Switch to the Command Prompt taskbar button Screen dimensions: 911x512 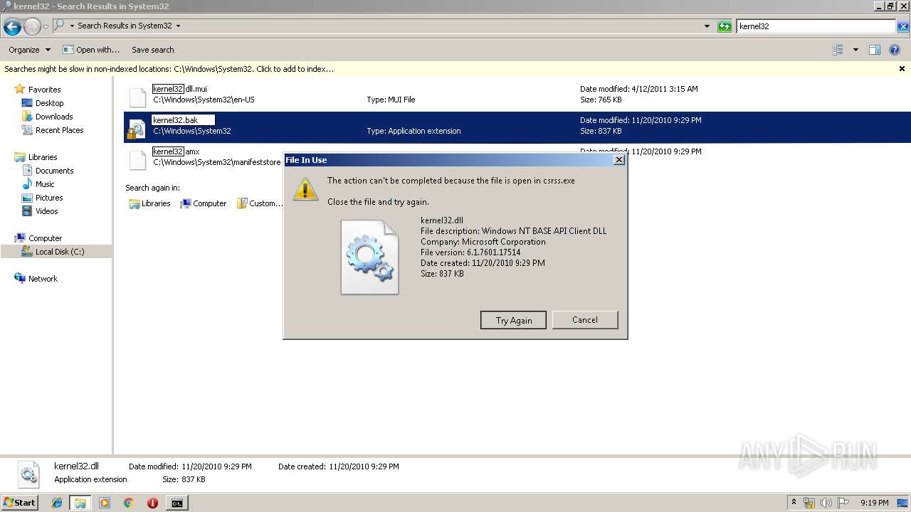point(177,503)
